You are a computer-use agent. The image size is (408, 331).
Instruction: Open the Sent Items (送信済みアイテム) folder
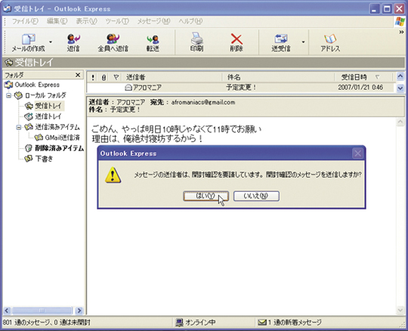point(52,127)
